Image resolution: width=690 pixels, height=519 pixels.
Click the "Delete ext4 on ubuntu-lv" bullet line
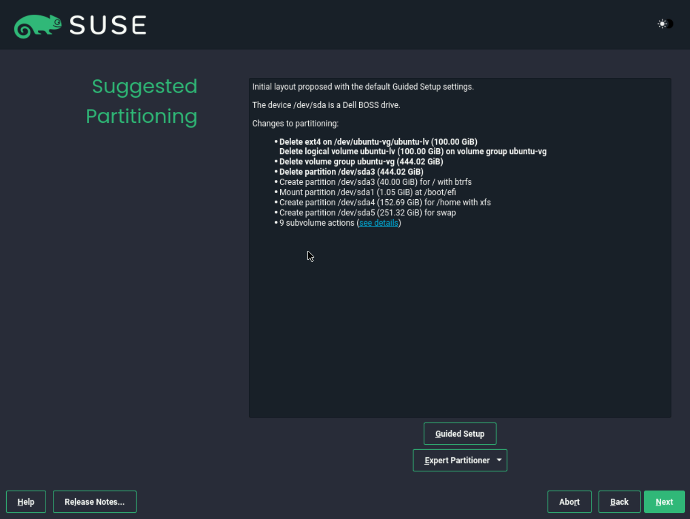[x=378, y=141]
